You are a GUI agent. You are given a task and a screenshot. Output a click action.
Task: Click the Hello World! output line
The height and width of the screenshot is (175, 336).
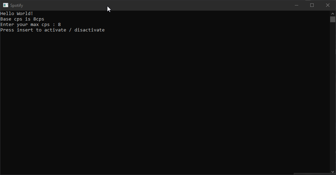point(17,13)
